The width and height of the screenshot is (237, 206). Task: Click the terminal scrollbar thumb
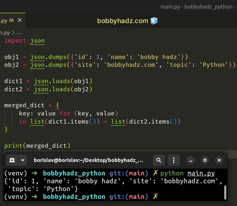click(x=225, y=193)
